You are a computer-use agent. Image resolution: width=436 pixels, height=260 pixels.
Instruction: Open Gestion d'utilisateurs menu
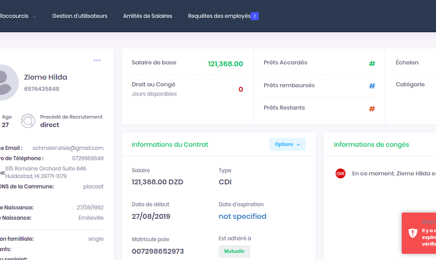coord(79,16)
